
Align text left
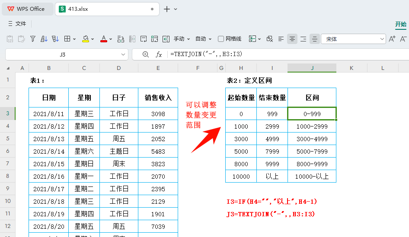coord(281,39)
